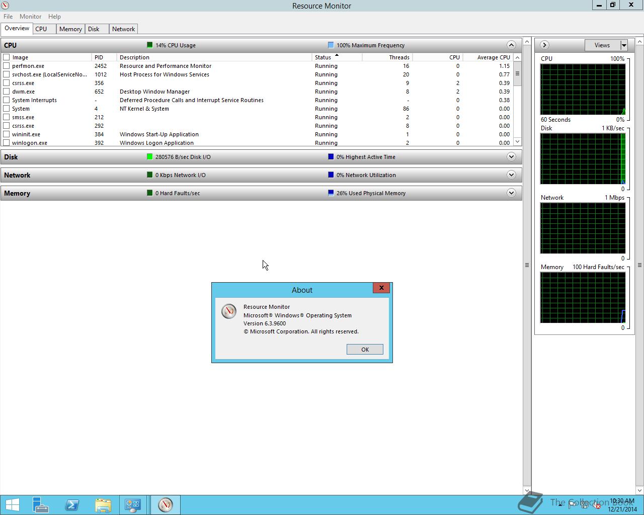
Task: Collapse the CPU section chevron
Action: point(511,45)
